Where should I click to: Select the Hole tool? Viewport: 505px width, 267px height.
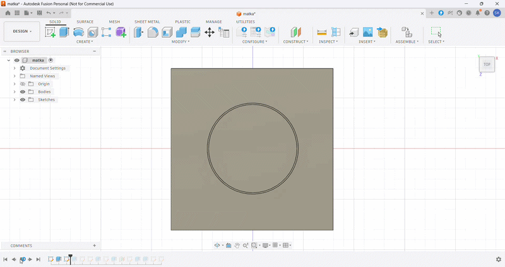(x=93, y=32)
